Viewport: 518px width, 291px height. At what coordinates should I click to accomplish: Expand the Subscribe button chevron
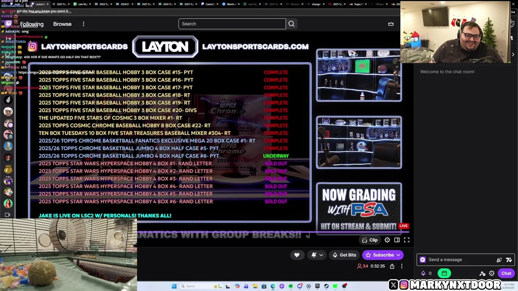click(399, 255)
